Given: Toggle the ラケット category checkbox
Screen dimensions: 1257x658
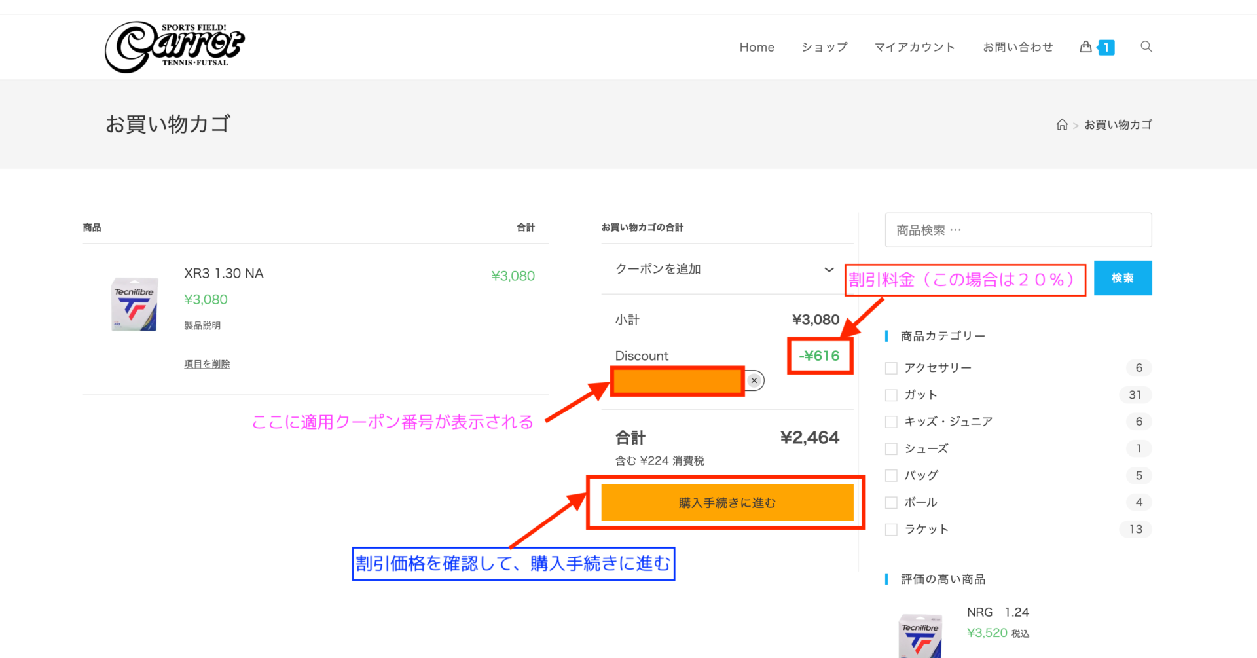Looking at the screenshot, I should 891,529.
